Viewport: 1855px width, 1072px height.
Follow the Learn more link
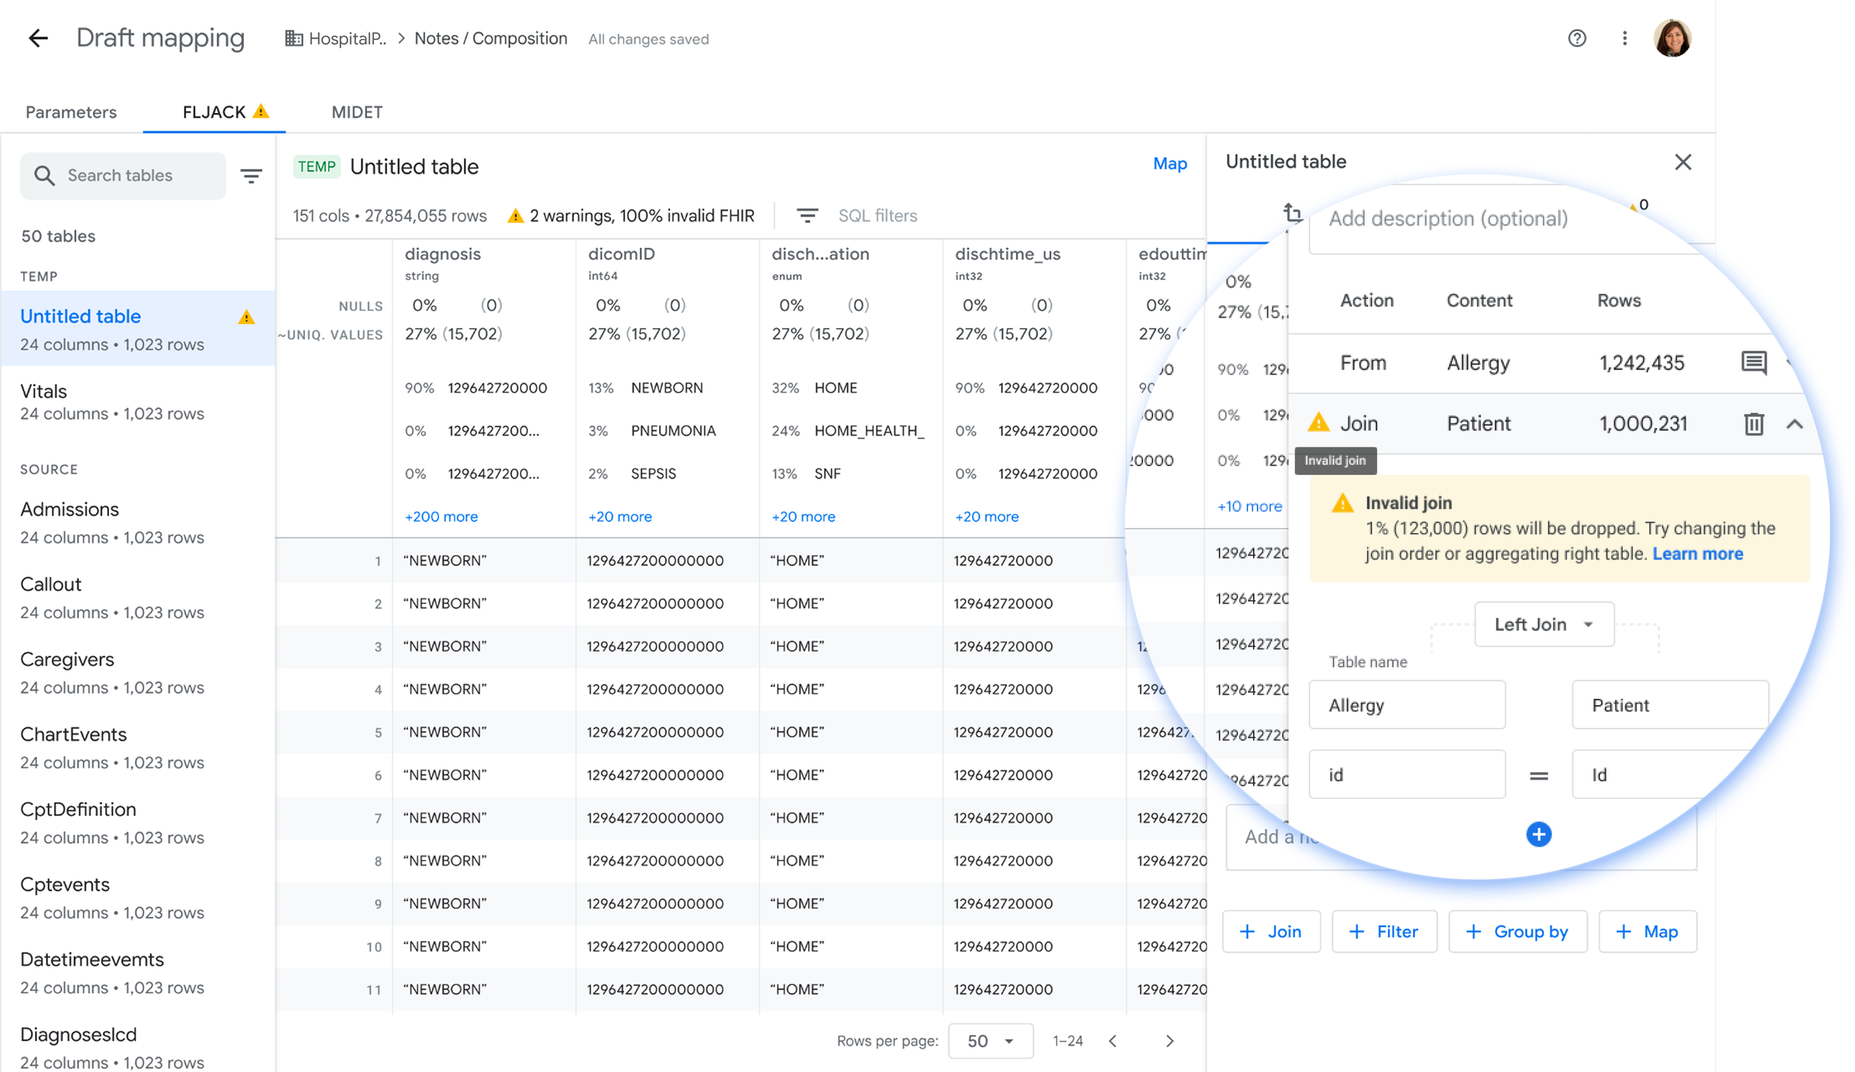tap(1697, 553)
